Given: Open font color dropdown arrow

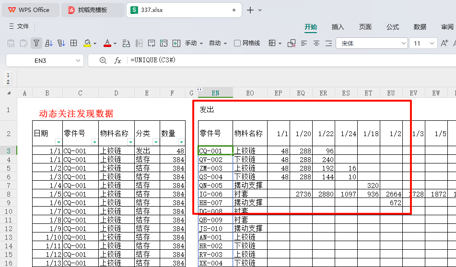Looking at the screenshot, I should [115, 44].
